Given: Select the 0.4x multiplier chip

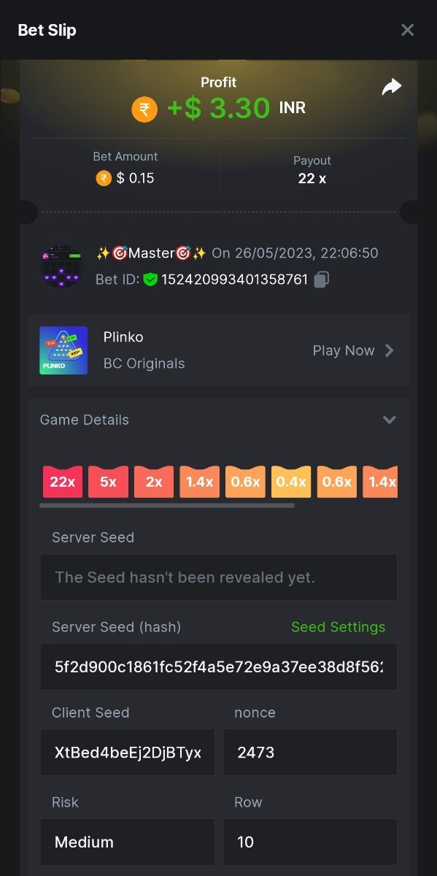Looking at the screenshot, I should coord(291,482).
